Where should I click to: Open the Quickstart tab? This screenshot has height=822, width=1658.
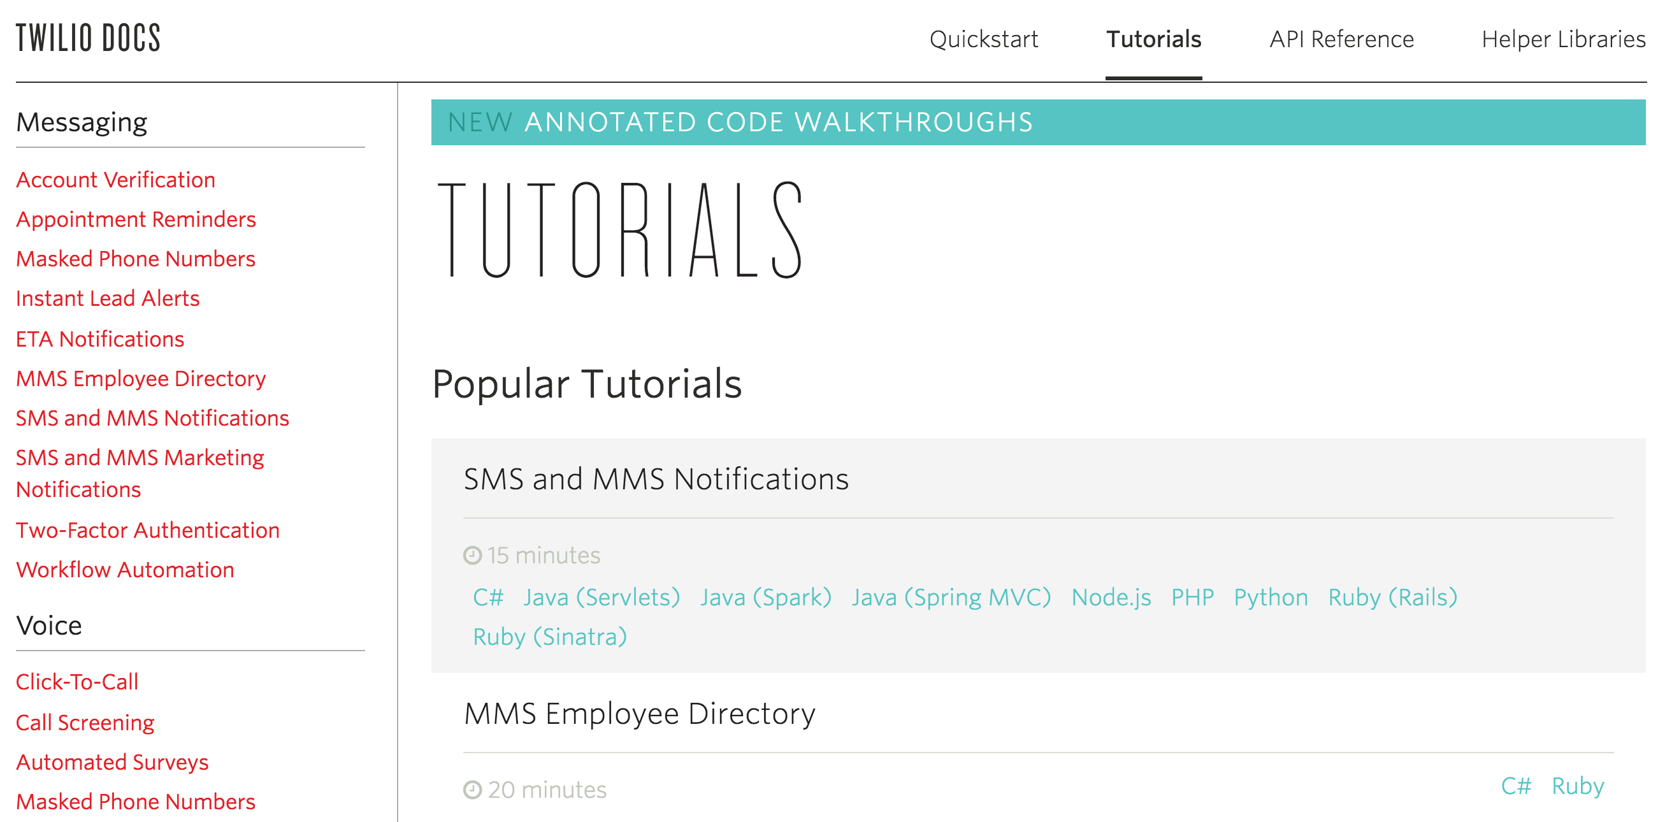[983, 40]
